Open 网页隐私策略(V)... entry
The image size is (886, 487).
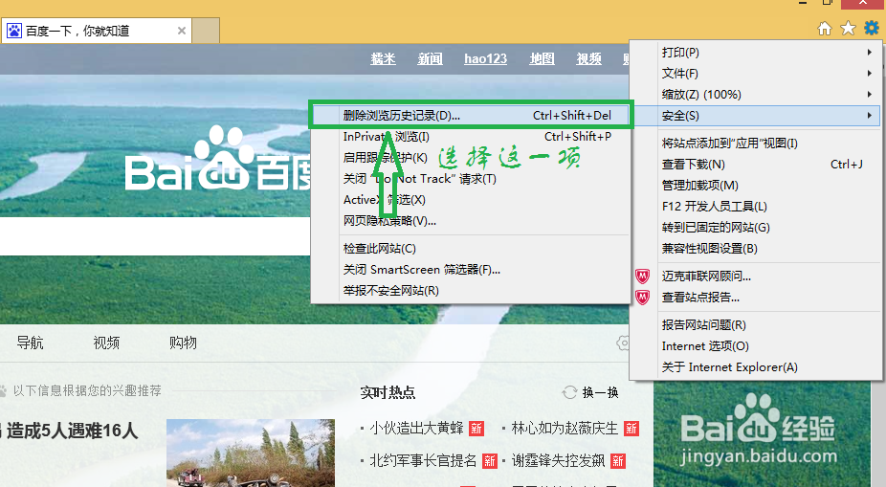coord(471,221)
